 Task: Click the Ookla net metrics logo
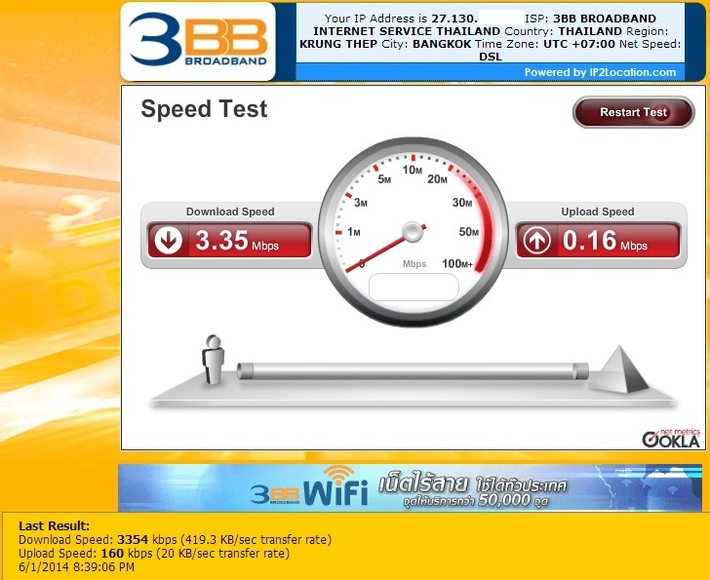pos(671,438)
